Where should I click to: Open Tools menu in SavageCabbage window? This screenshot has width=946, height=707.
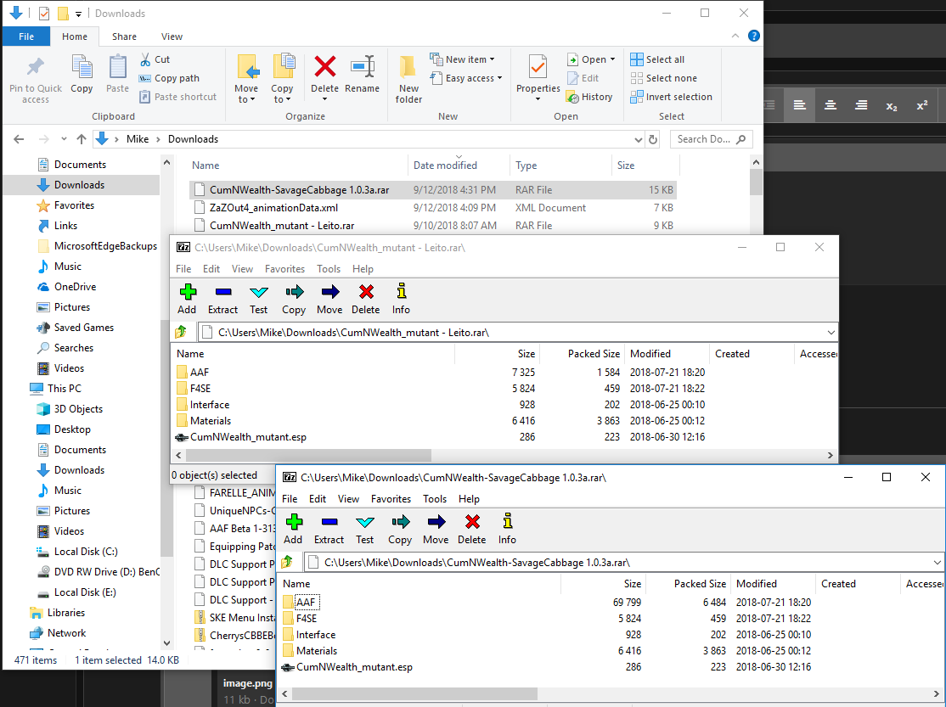coord(435,499)
